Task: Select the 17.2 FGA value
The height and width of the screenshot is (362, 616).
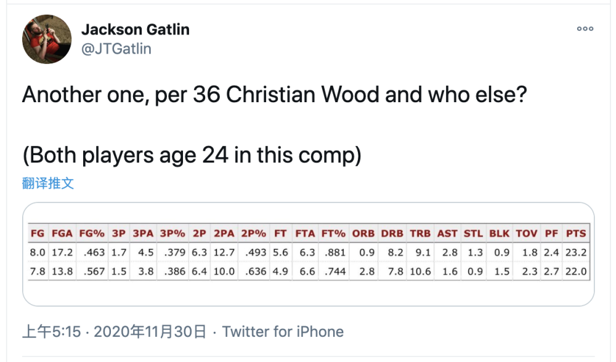Action: 62,252
